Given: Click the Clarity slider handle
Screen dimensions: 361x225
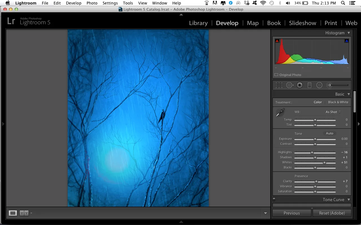Looking at the screenshot, I should [x=316, y=181].
